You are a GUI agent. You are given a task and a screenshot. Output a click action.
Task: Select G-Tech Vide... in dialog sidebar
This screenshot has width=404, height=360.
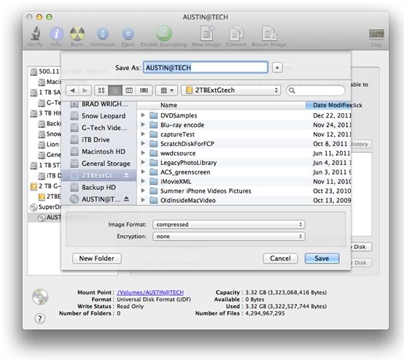coord(99,128)
